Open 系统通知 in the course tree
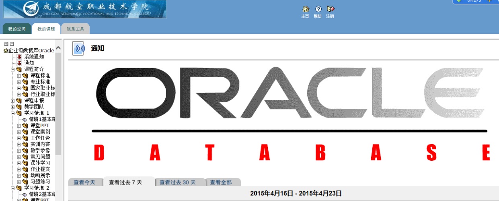 pyautogui.click(x=34, y=57)
